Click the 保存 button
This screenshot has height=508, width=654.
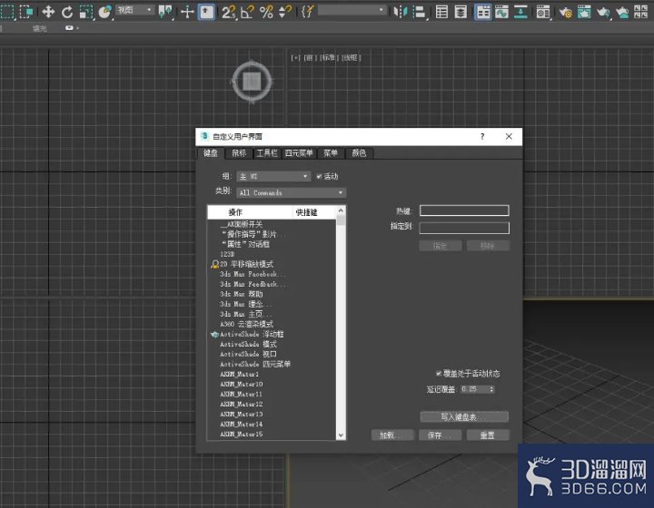[x=440, y=435]
